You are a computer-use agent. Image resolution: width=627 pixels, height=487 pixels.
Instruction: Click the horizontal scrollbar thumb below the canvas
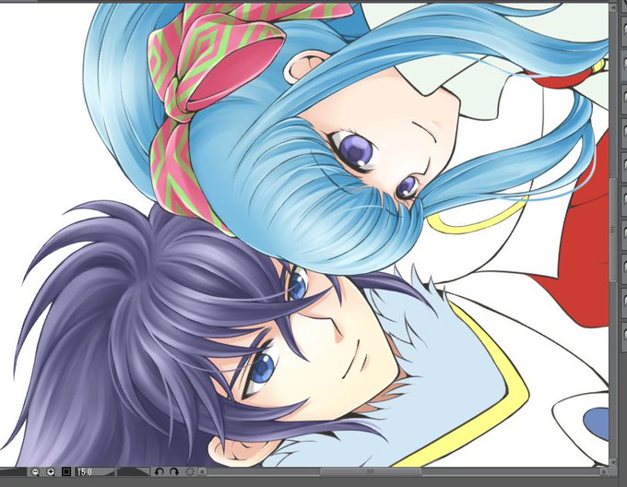click(371, 472)
